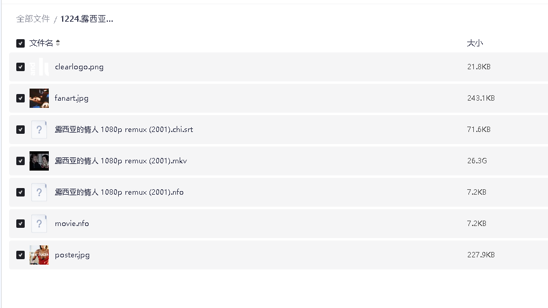This screenshot has height=308, width=548.
Task: Open the fanart.jpg thumbnail preview
Action: [x=39, y=98]
